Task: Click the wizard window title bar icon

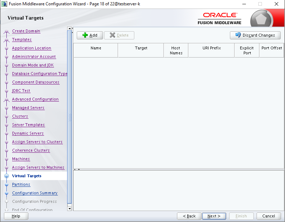Action: pyautogui.click(x=4, y=4)
